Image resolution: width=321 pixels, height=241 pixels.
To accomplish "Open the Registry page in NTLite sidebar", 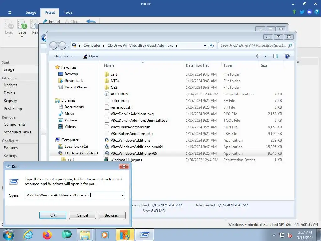I will (x=10, y=101).
